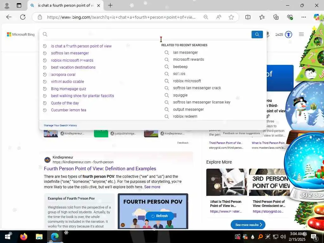Viewport: 324px width, 243px height.
Task: Choose 'best walking shoe for plantar fasciitis'
Action: [83, 96]
